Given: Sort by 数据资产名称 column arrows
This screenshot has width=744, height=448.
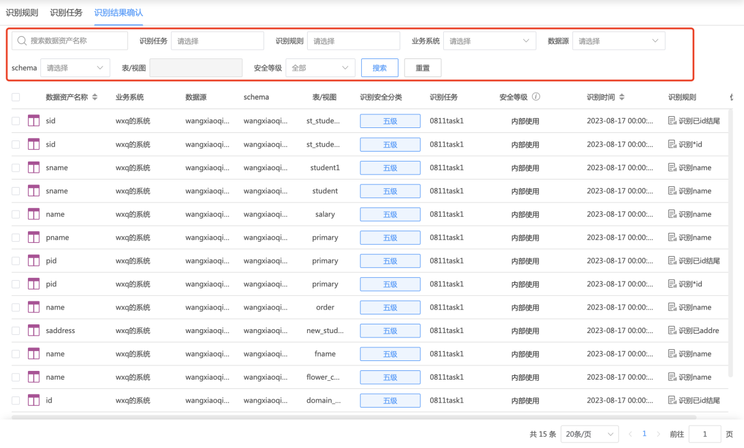Looking at the screenshot, I should tap(95, 97).
